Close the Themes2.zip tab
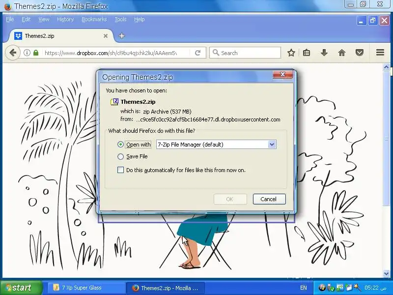This screenshot has height=295, width=393. [106, 36]
